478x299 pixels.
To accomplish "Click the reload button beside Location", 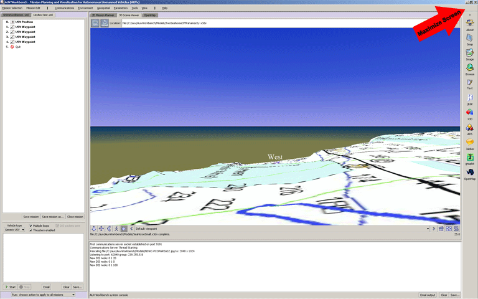I will pos(105,22).
